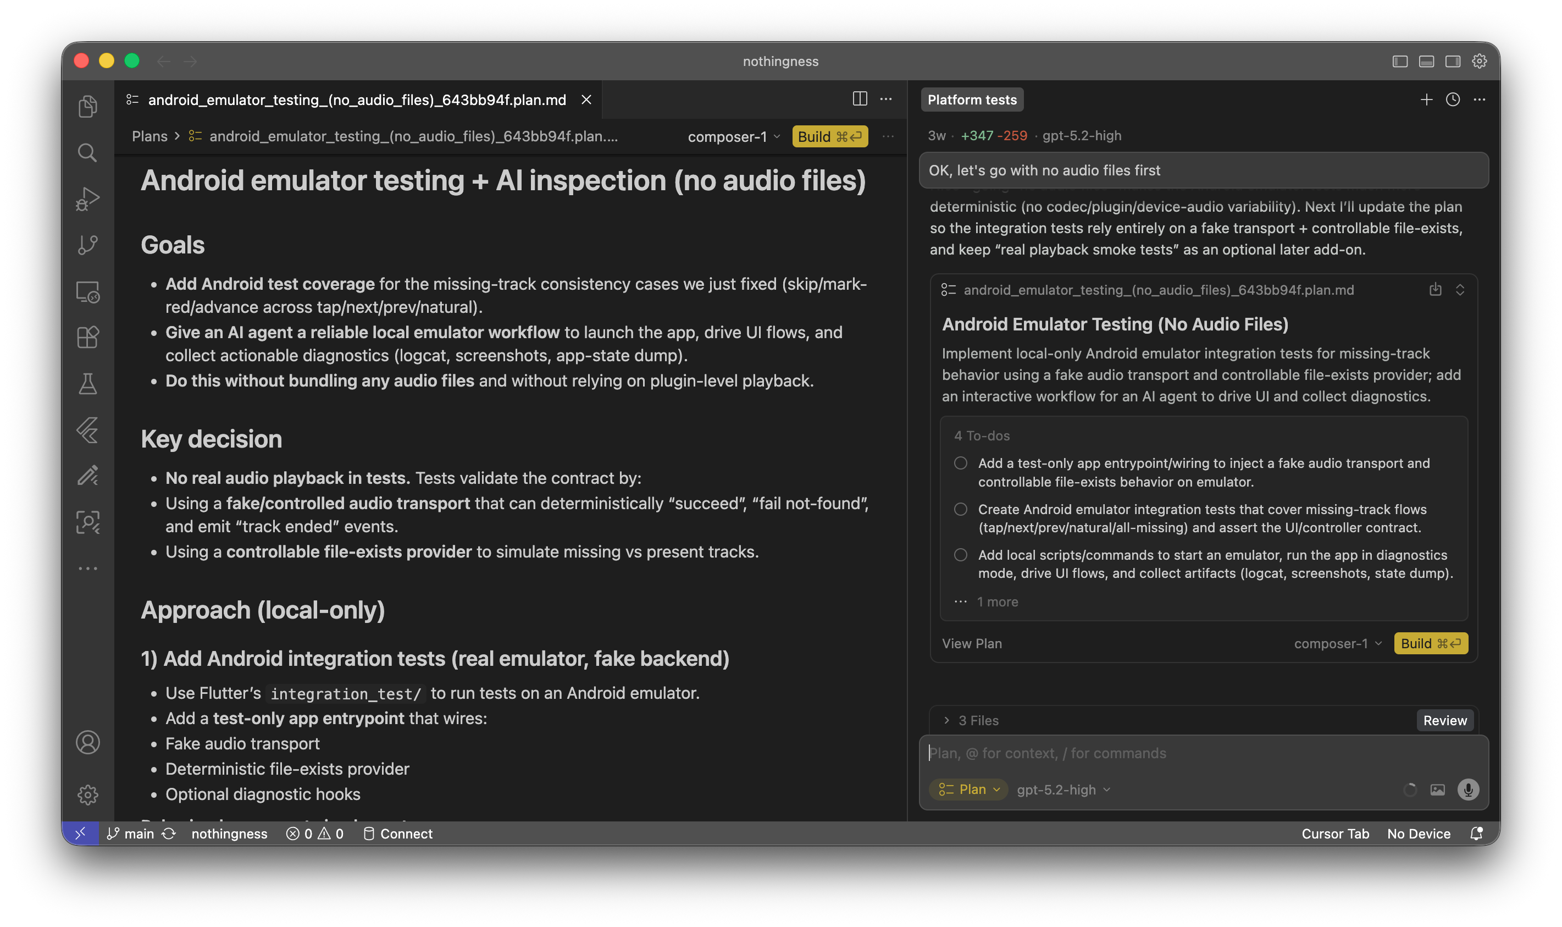The image size is (1562, 927).
Task: Open the gpt-5.2-high model dropdown
Action: point(1064,790)
